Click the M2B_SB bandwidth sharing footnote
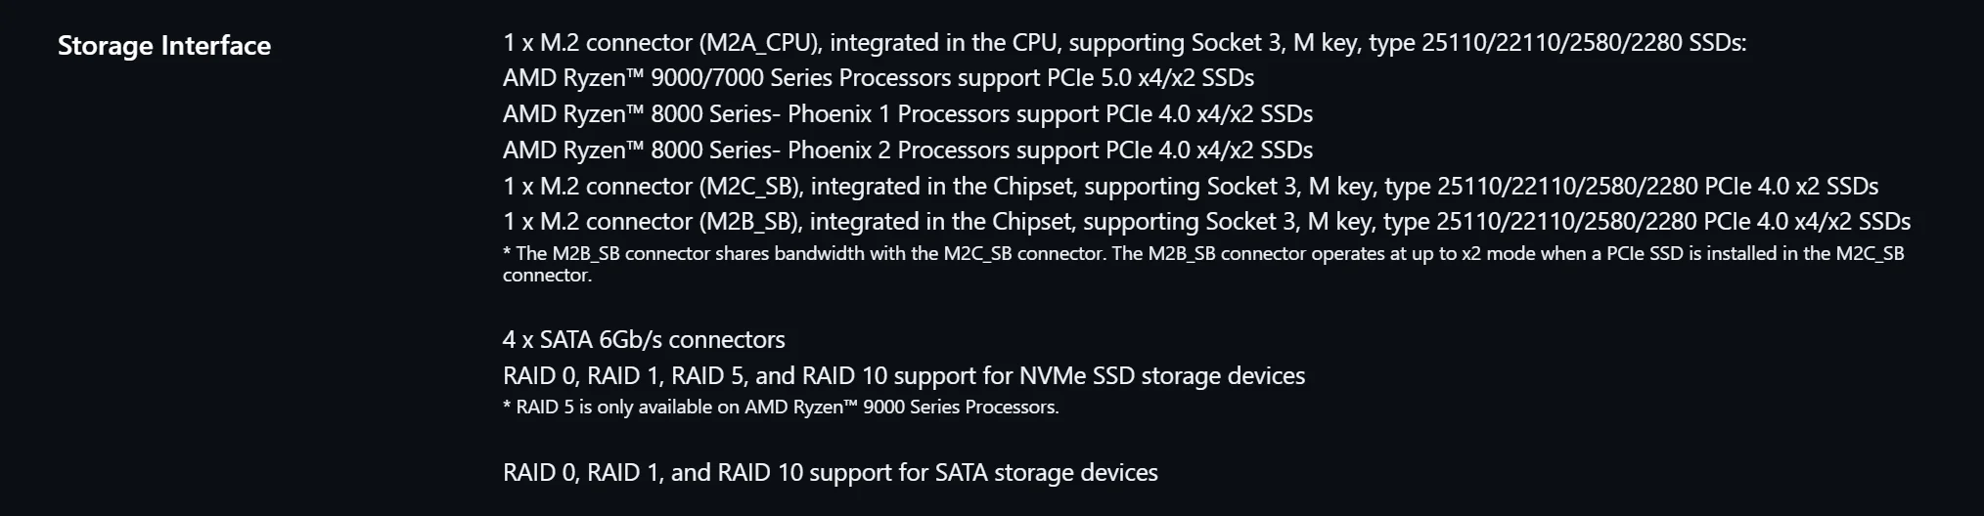This screenshot has height=516, width=1984. click(1203, 264)
